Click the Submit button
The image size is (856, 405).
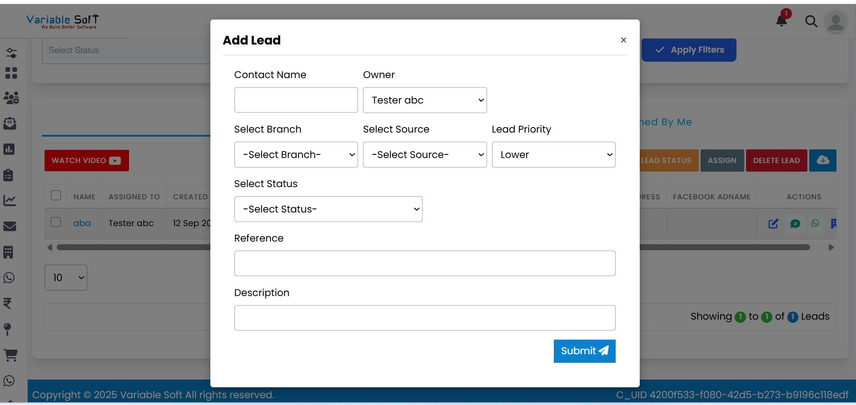585,351
